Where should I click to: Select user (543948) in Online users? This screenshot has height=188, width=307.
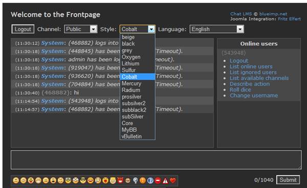[x=234, y=53]
